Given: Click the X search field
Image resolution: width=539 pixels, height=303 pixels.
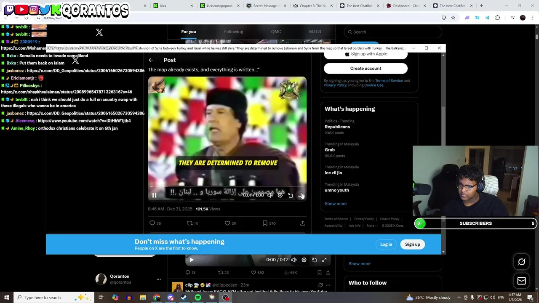Looking at the screenshot, I should coord(393,32).
